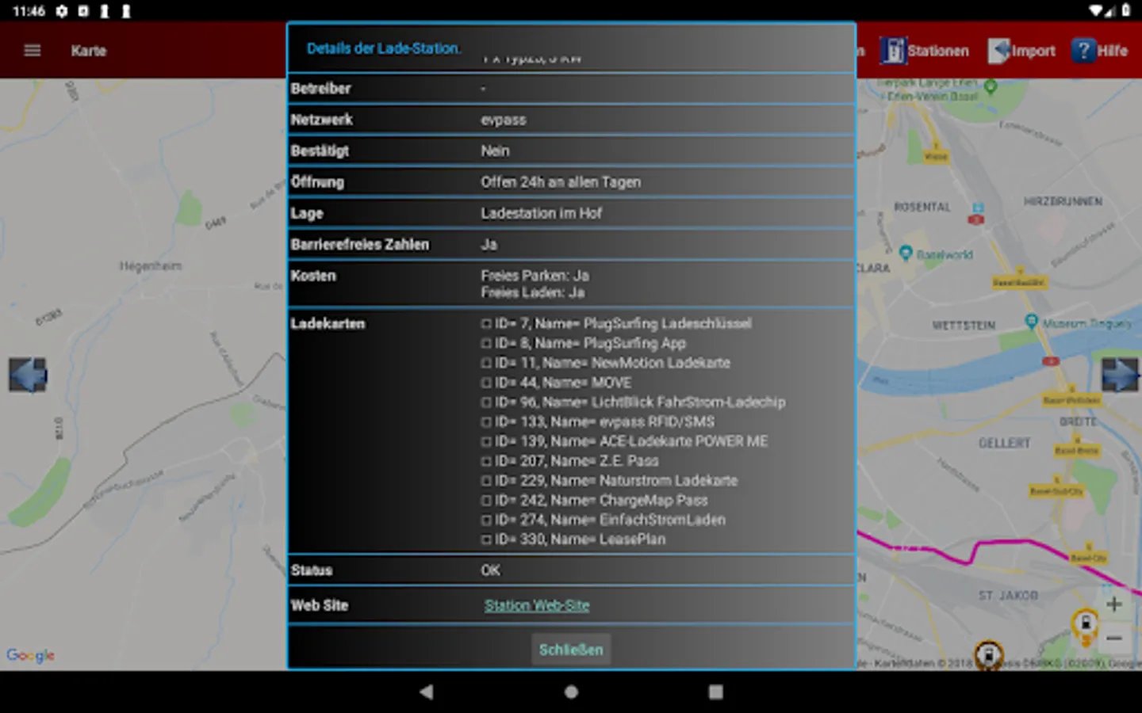The height and width of the screenshot is (713, 1142).
Task: Go to previous station with left arrow
Action: coord(29,375)
